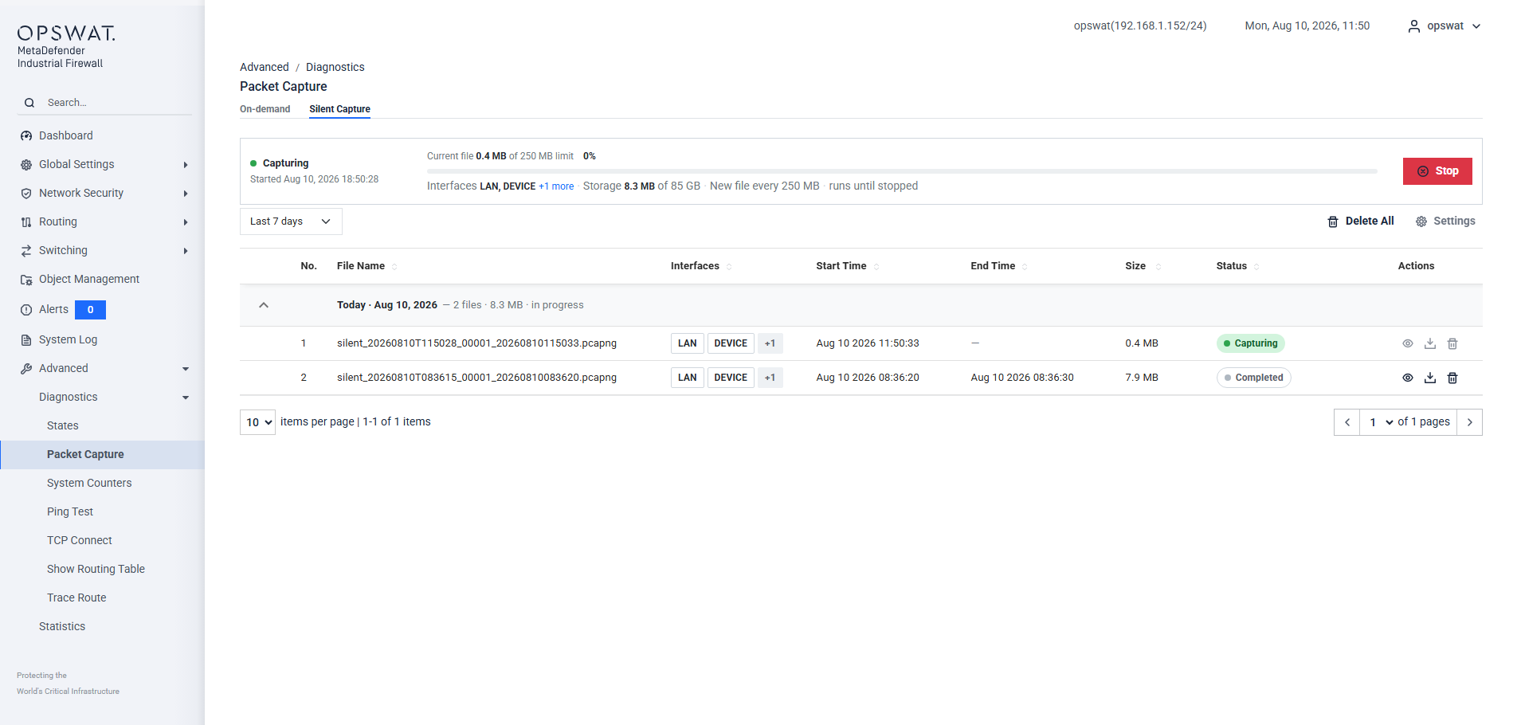Delete the completed 083620 capture file

click(1452, 378)
